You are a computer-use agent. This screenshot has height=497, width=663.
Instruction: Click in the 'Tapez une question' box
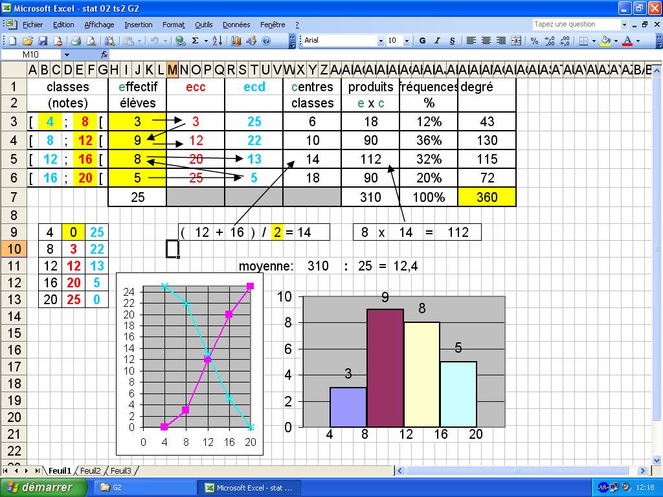click(576, 25)
